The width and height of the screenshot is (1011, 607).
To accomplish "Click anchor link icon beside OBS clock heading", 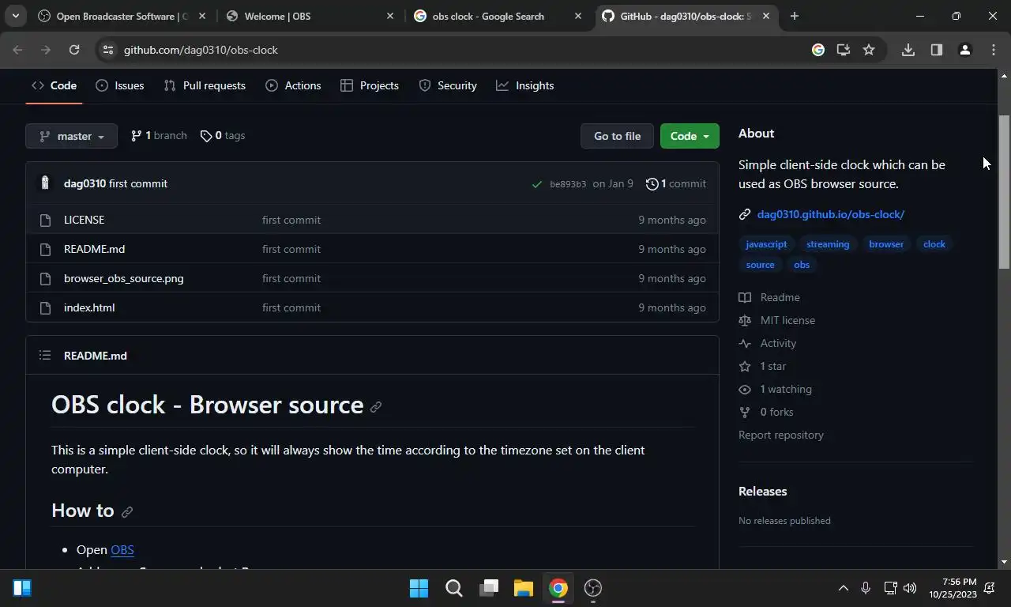I will pos(376,407).
